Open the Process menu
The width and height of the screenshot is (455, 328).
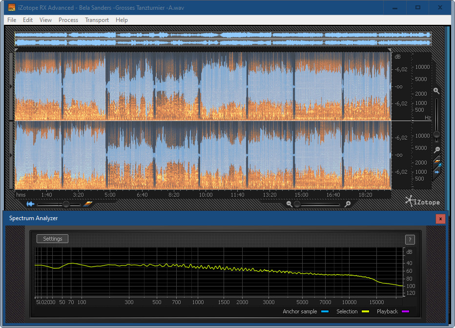68,20
